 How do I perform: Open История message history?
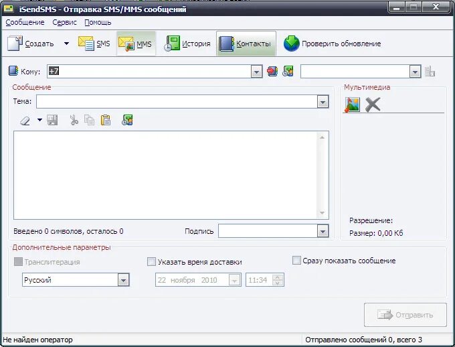pos(187,44)
